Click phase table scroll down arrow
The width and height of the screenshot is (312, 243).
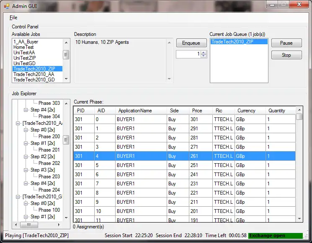pyautogui.click(x=299, y=219)
